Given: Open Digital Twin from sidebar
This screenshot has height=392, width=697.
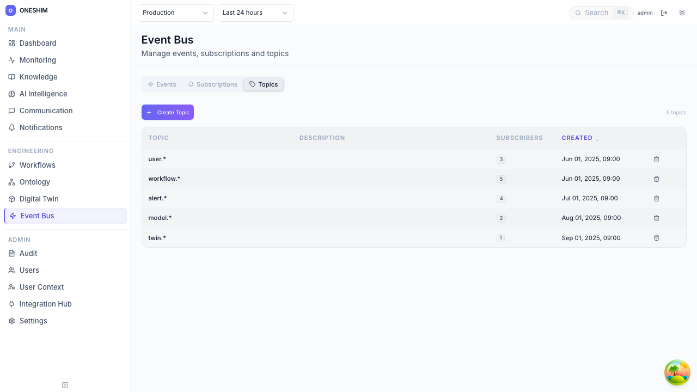Looking at the screenshot, I should [39, 199].
